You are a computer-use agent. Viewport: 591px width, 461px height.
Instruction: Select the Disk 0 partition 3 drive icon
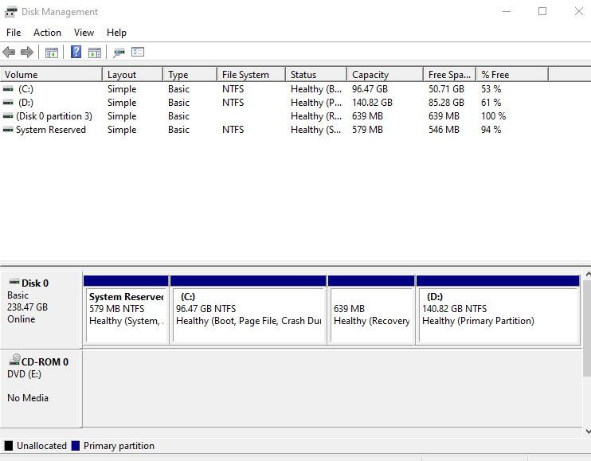point(8,116)
